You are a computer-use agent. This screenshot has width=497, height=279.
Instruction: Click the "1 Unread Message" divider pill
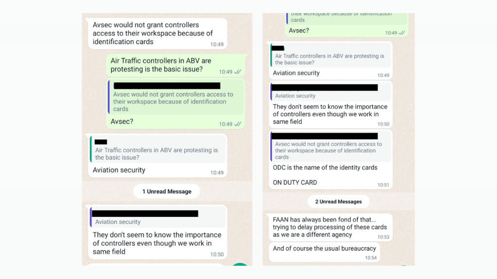[x=166, y=191]
